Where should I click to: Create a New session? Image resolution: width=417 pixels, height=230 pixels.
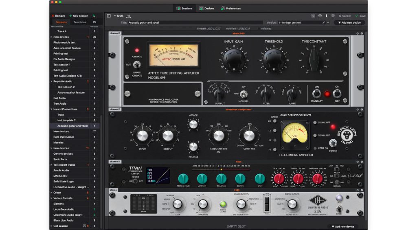tap(79, 16)
